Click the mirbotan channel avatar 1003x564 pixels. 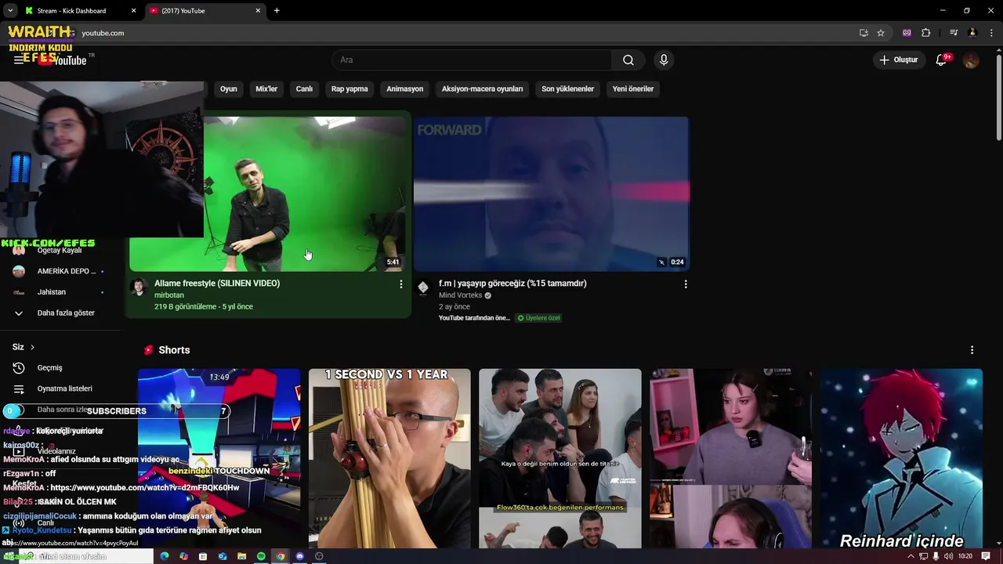139,287
